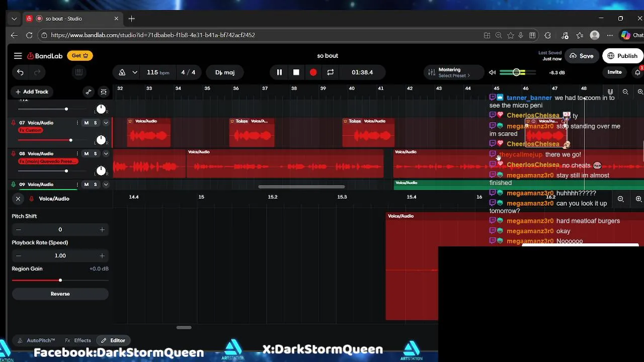Switch to Effects tab
The image size is (644, 362).
point(78,340)
